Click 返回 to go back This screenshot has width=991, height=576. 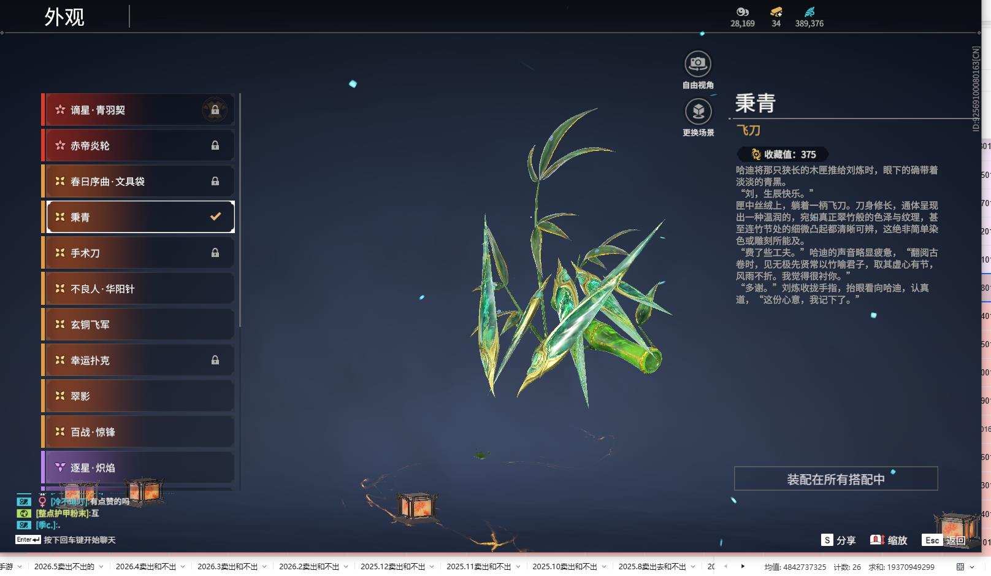coord(955,540)
